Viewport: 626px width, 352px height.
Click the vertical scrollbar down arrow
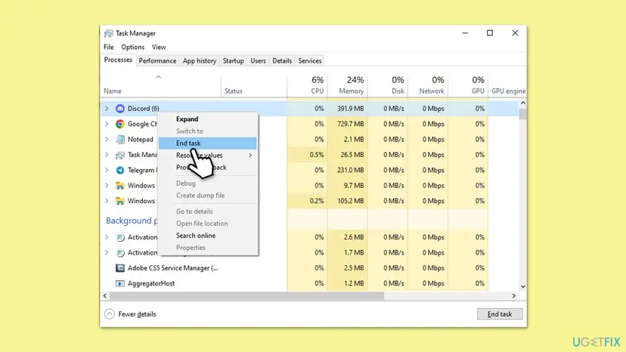(x=523, y=286)
